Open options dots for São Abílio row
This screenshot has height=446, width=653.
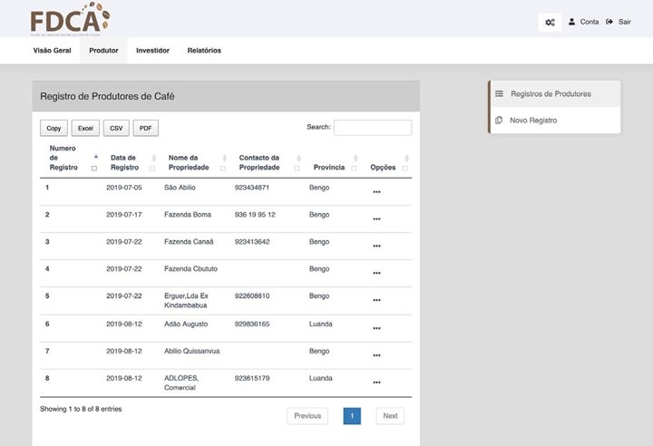pos(376,191)
